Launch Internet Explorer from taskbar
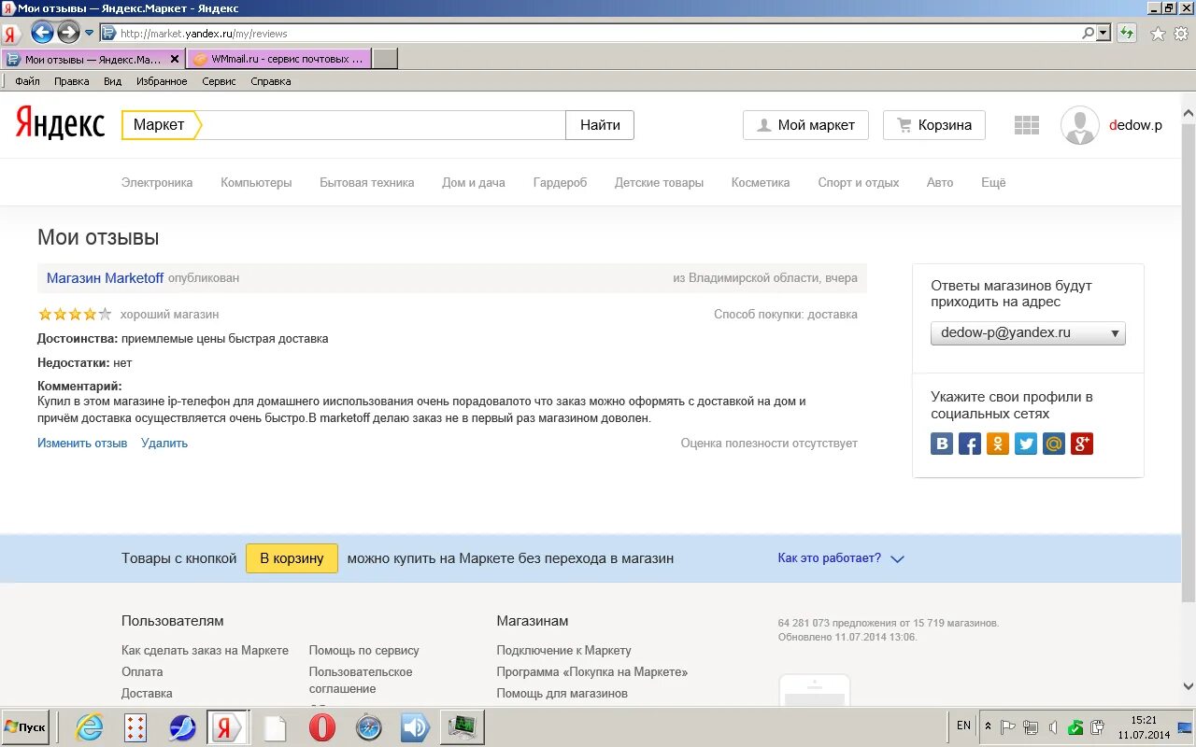Viewport: 1196px width, 747px height. [x=90, y=727]
